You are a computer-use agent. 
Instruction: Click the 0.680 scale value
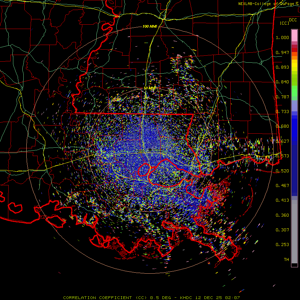pos(282,126)
